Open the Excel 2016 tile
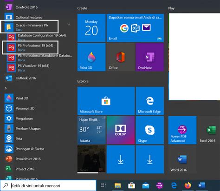The height and width of the screenshot is (191, 220). click(x=209, y=130)
